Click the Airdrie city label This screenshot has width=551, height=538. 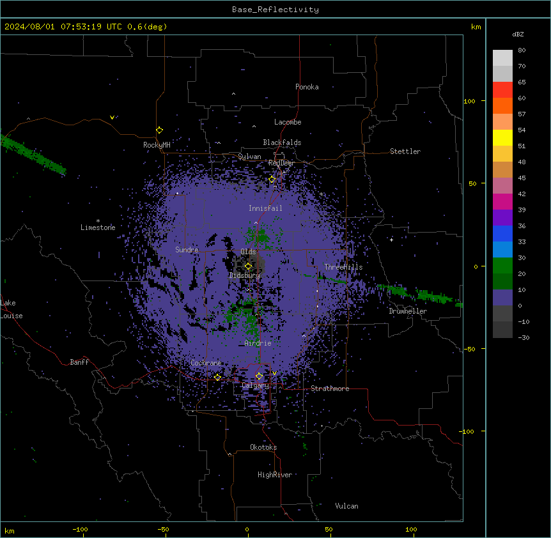(258, 343)
